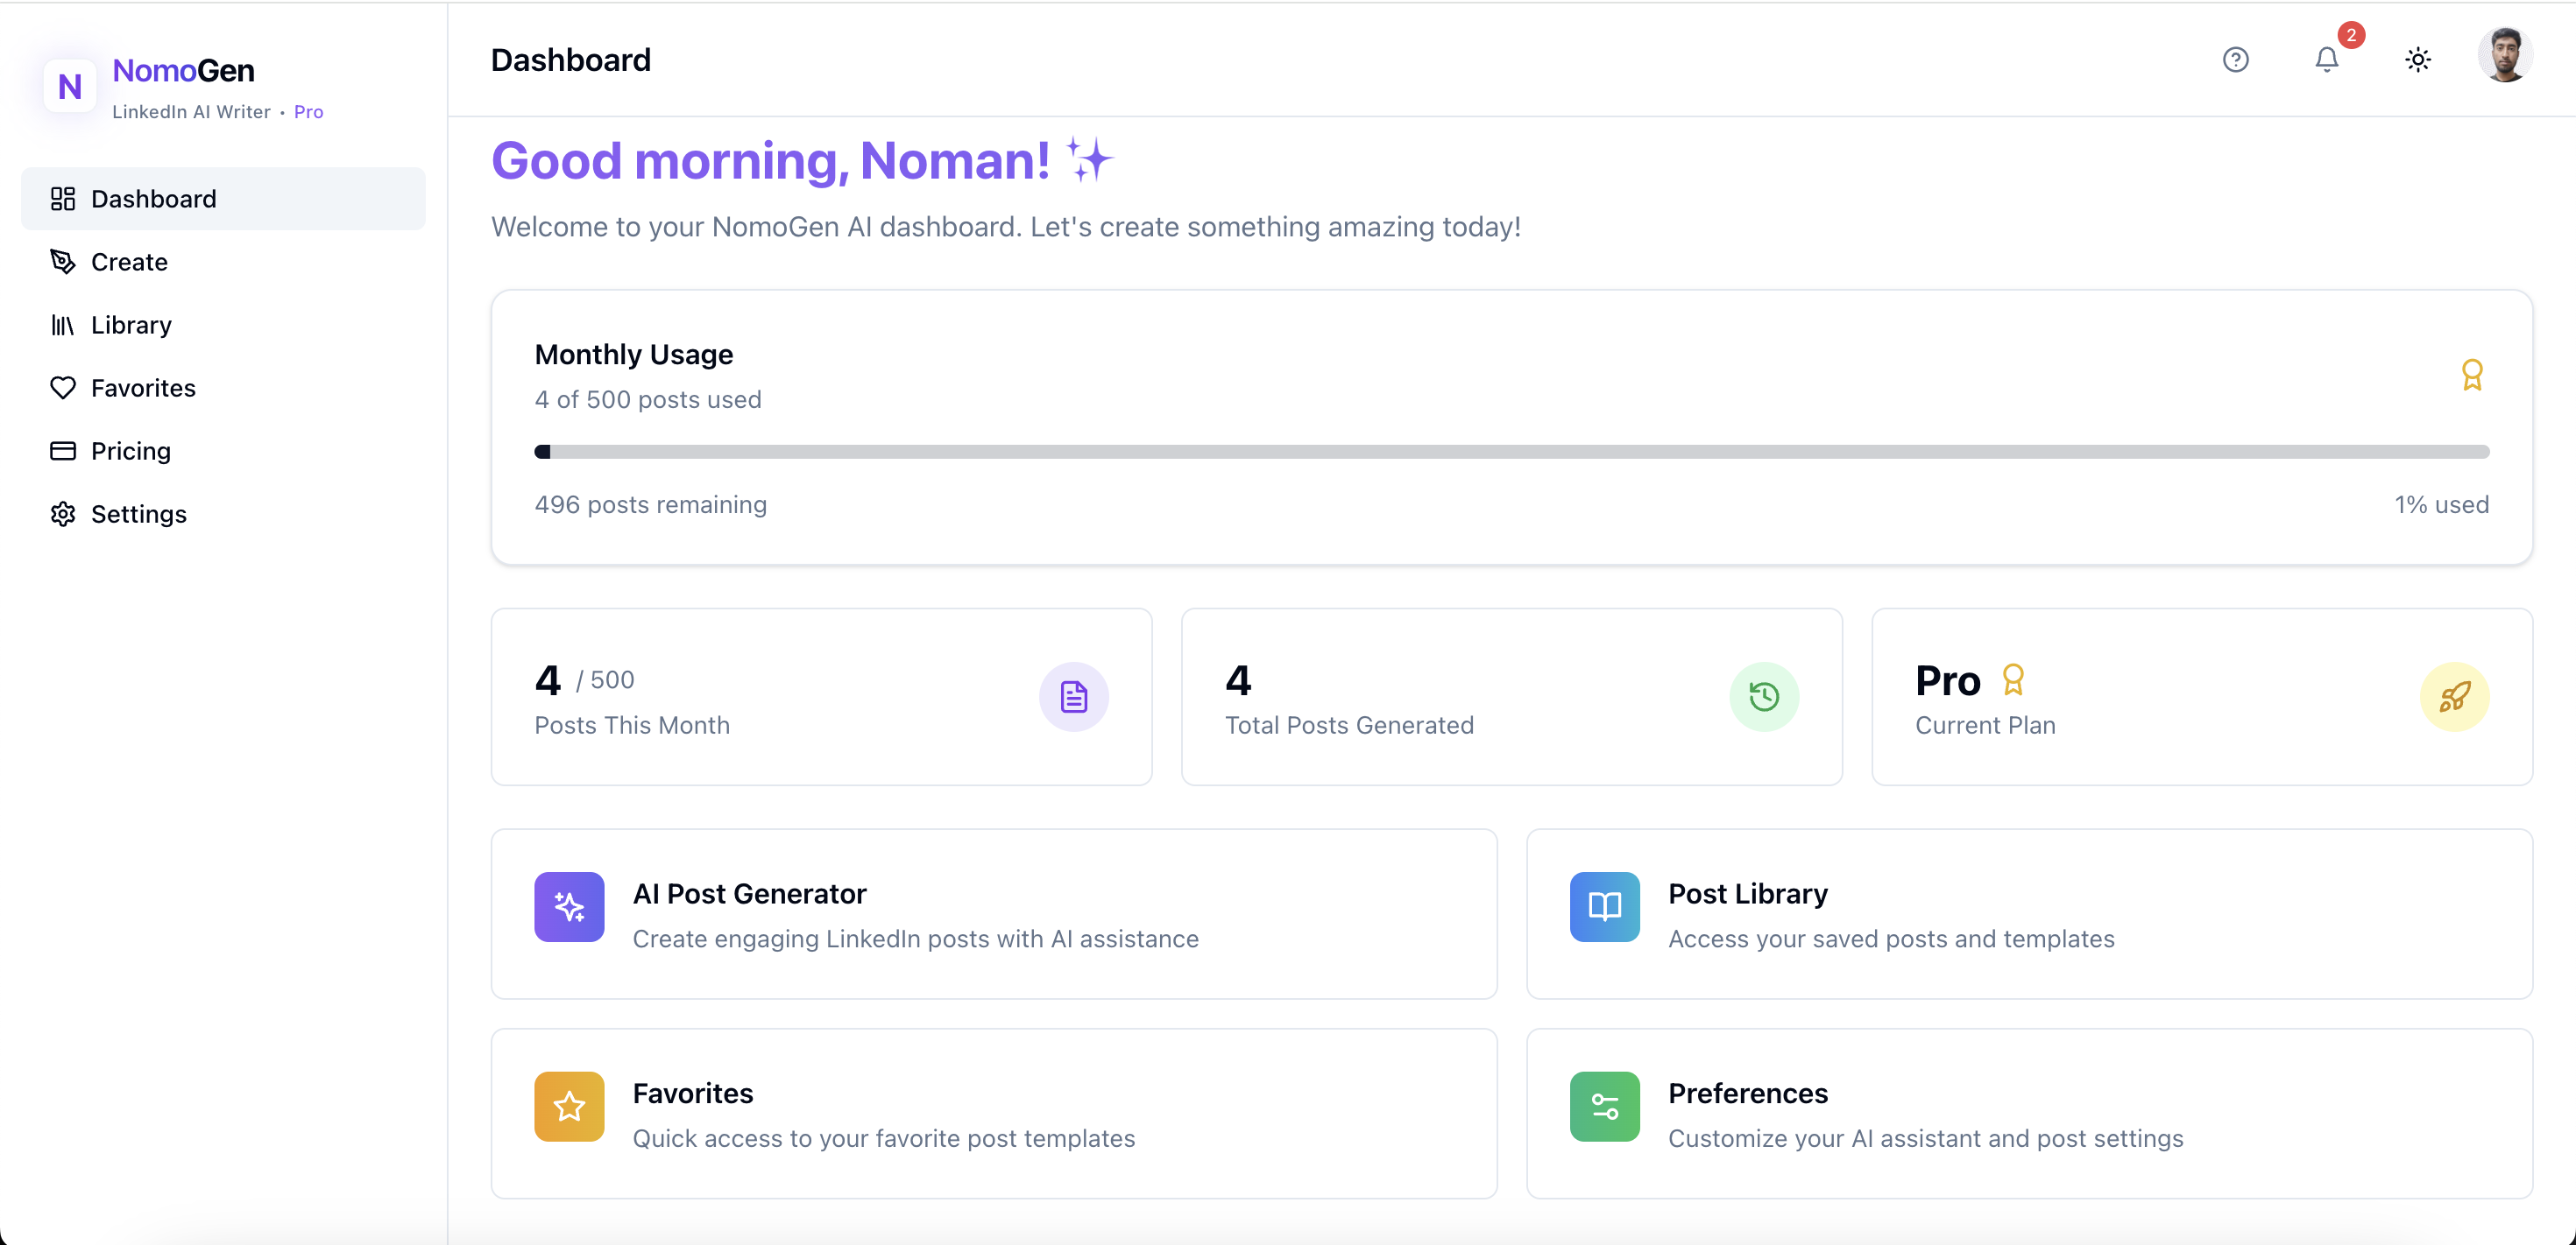
Task: Toggle light/dark theme sun icon
Action: pos(2417,60)
